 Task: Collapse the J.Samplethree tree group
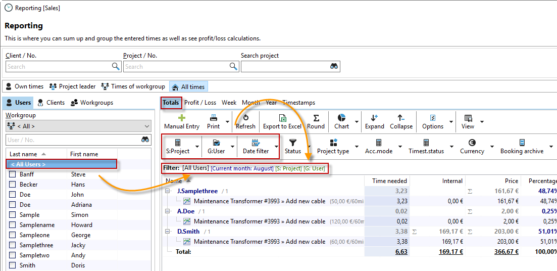[168, 191]
